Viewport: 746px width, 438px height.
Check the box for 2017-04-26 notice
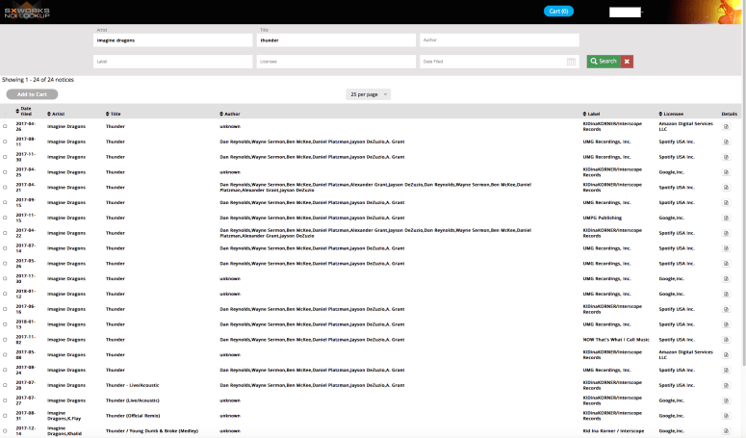click(x=5, y=126)
